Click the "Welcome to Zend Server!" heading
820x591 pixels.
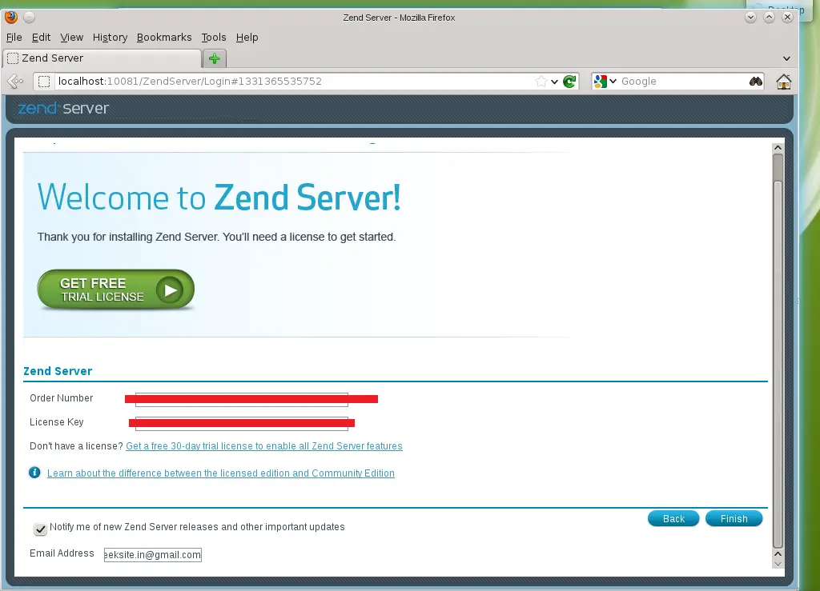tap(219, 198)
